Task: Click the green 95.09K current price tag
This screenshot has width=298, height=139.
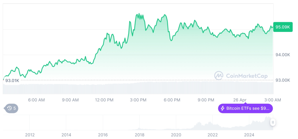Action: pyautogui.click(x=283, y=27)
